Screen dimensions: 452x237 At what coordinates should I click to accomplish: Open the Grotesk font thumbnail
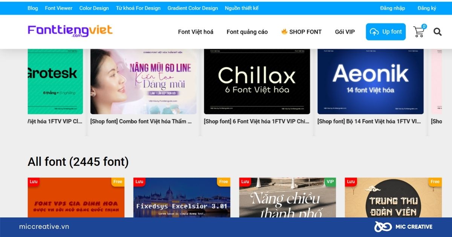[55, 81]
